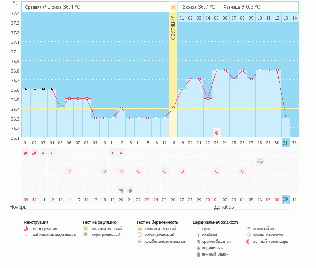
Task: Click the heart icon on cycle day 19
Action: coord(182,171)
